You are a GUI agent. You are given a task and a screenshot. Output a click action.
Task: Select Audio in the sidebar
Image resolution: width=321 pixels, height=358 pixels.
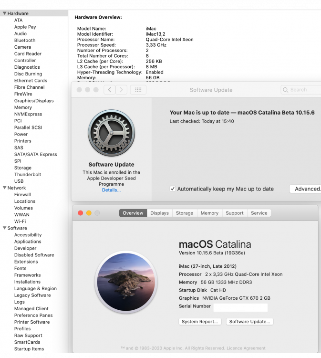point(21,33)
